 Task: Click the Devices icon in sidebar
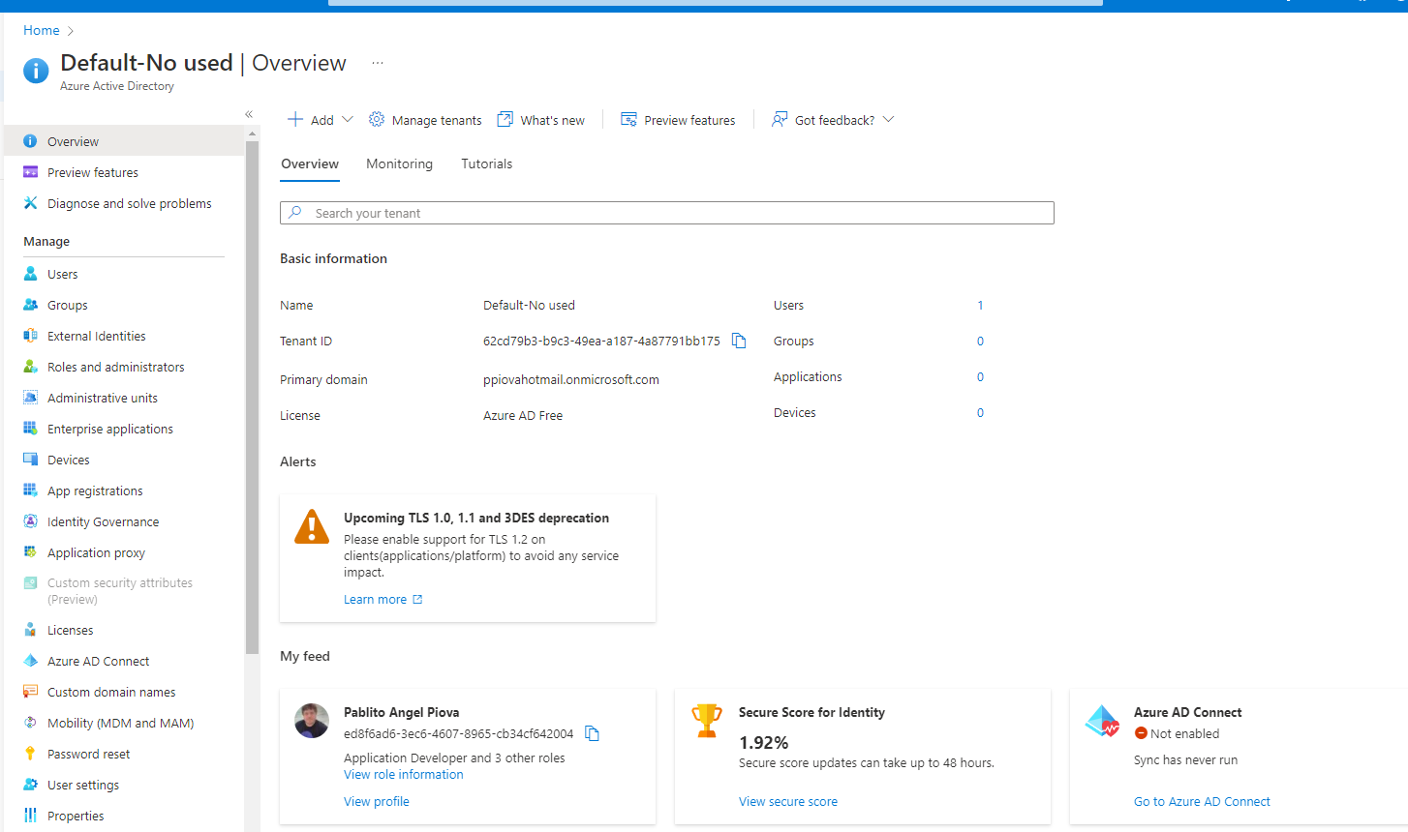click(30, 460)
